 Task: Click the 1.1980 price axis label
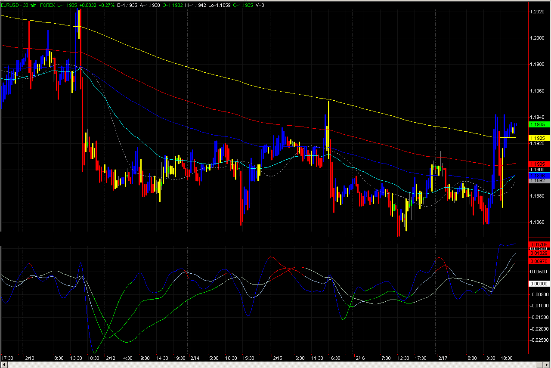[538, 64]
